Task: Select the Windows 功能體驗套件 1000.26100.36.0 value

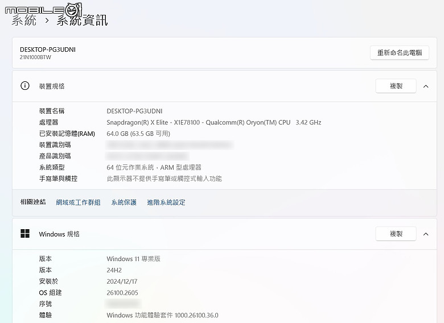Action: [x=163, y=315]
